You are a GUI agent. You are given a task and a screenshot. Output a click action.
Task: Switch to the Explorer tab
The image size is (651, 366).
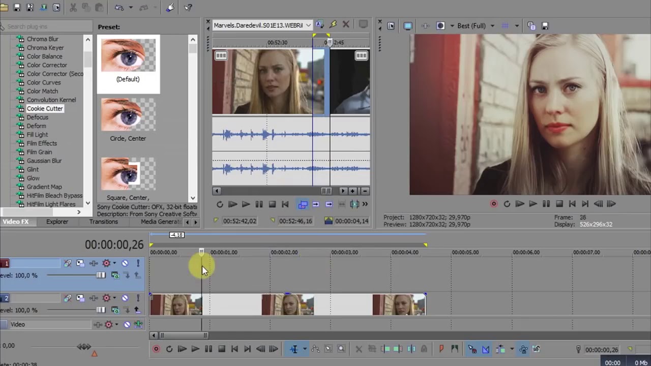(x=57, y=222)
